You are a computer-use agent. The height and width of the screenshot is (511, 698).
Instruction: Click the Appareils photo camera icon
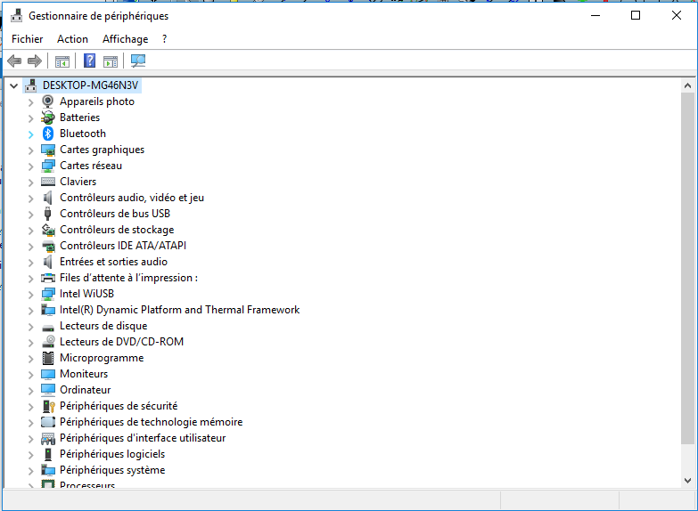[47, 101]
